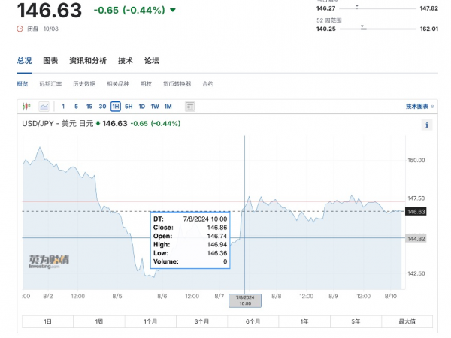Set chart range to 1周
451x338 pixels.
pos(99,321)
